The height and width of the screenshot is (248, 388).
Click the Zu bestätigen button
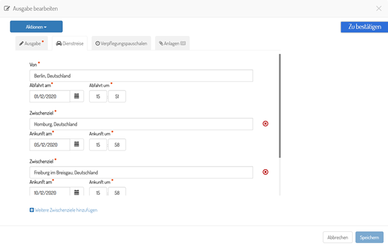(x=364, y=27)
